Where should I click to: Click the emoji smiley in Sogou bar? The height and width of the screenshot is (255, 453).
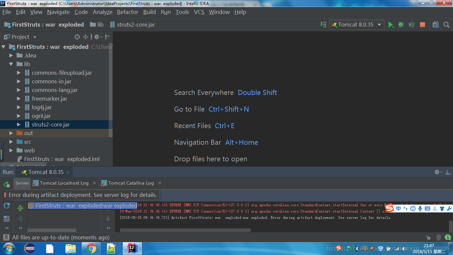point(413,209)
